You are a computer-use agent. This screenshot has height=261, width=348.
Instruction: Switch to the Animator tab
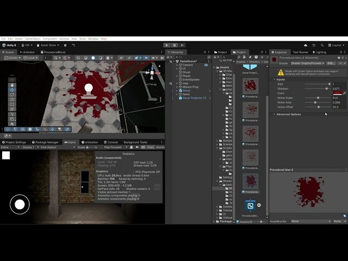click(27, 52)
